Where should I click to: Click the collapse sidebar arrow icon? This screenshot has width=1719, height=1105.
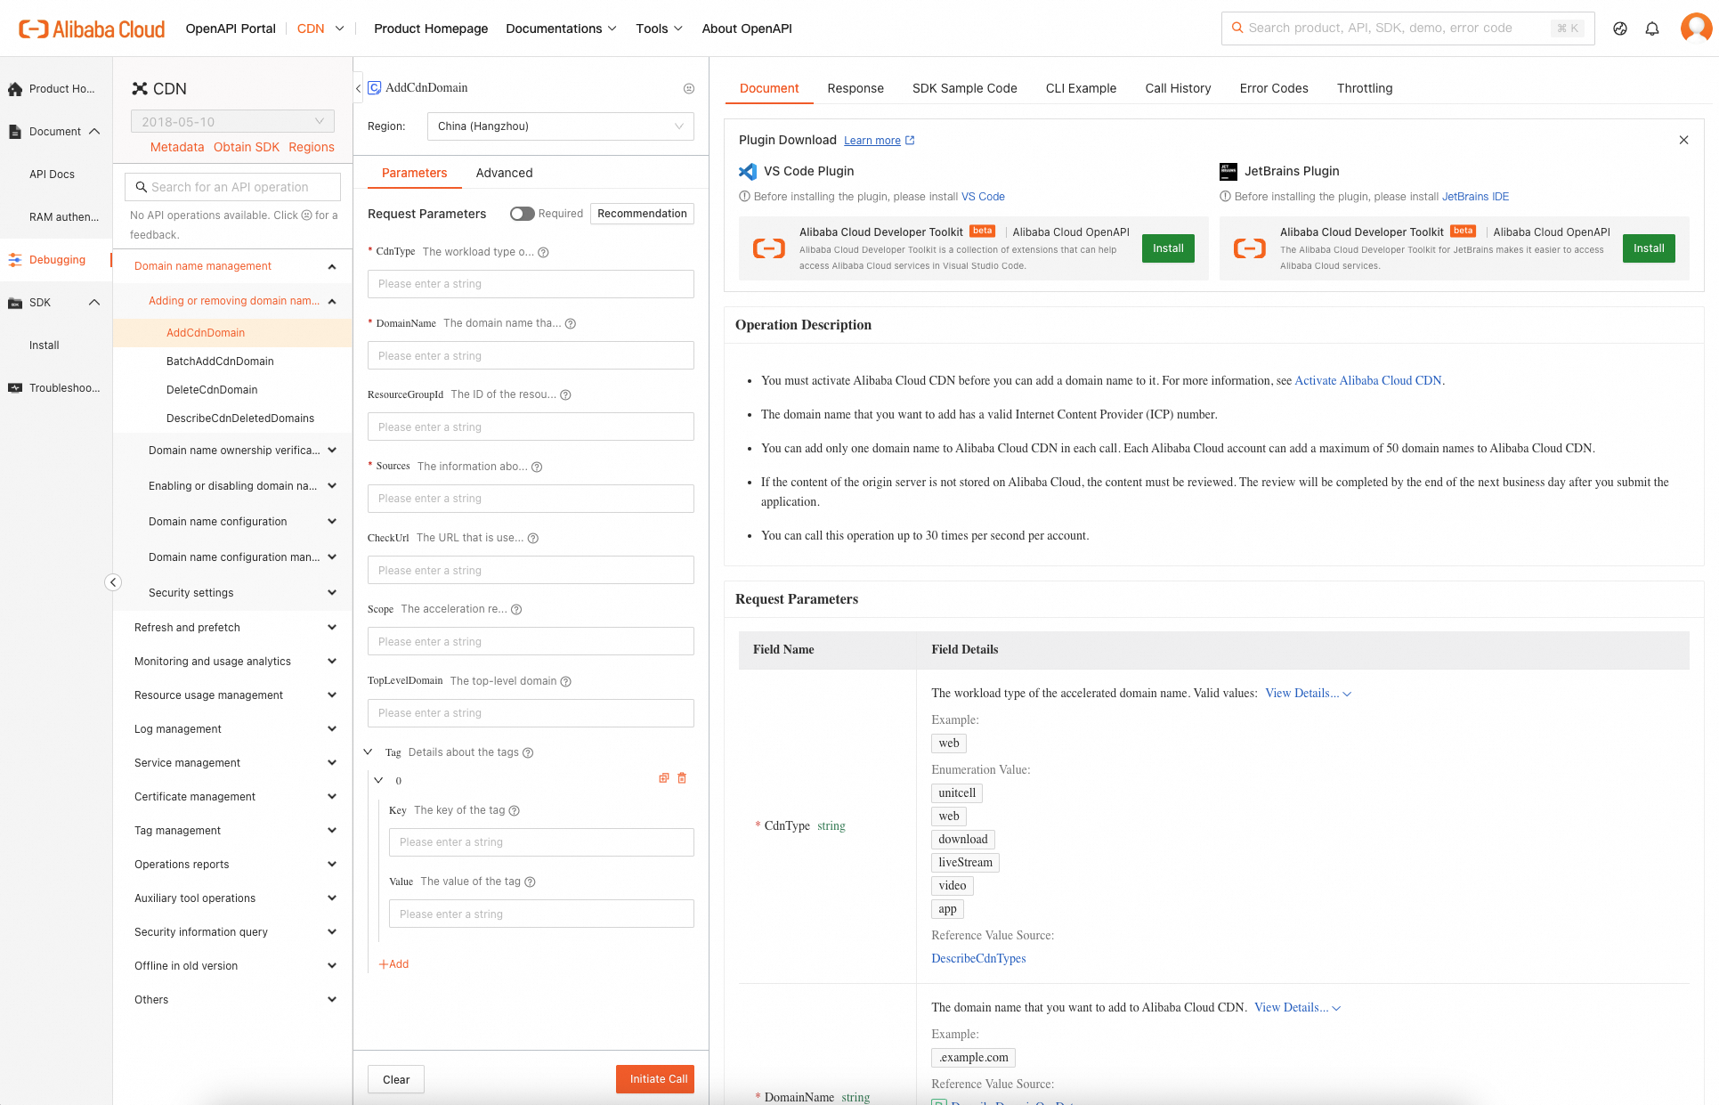[x=113, y=582]
